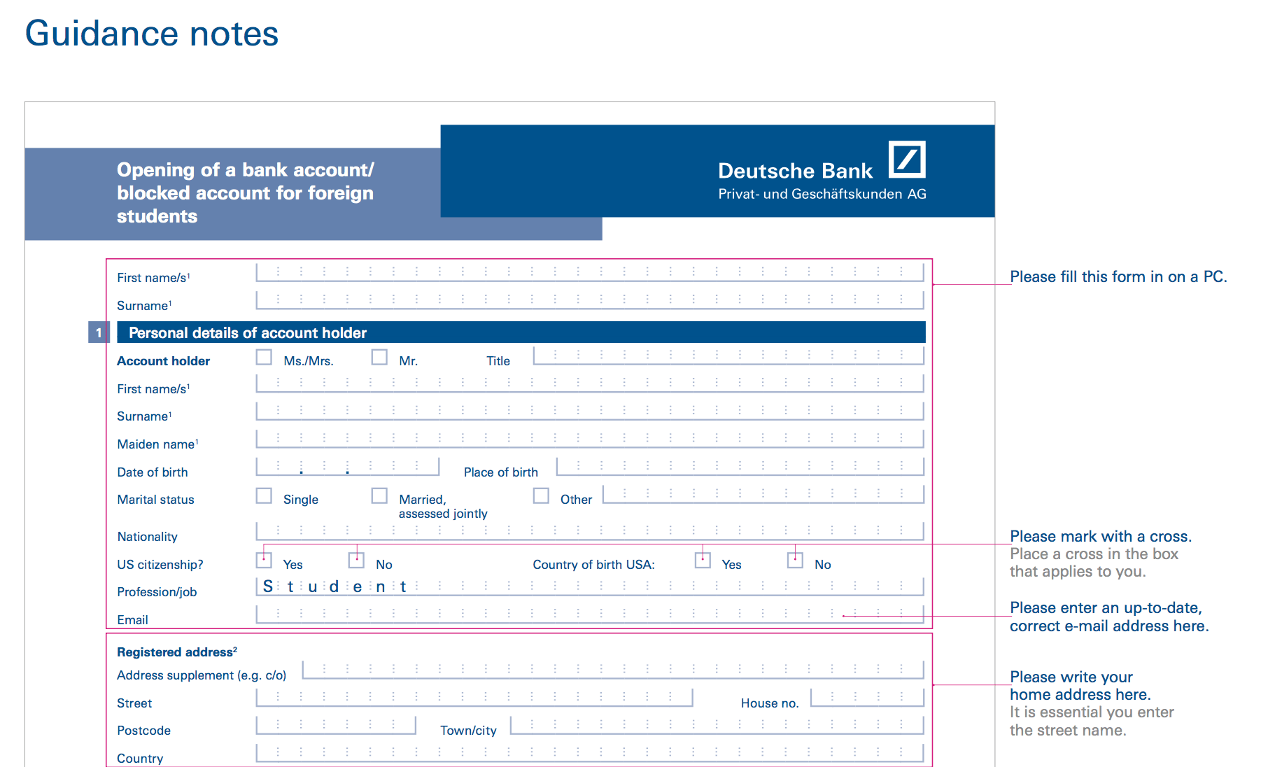The width and height of the screenshot is (1261, 767).
Task: Mark Yes for US citizenship
Action: 264,560
